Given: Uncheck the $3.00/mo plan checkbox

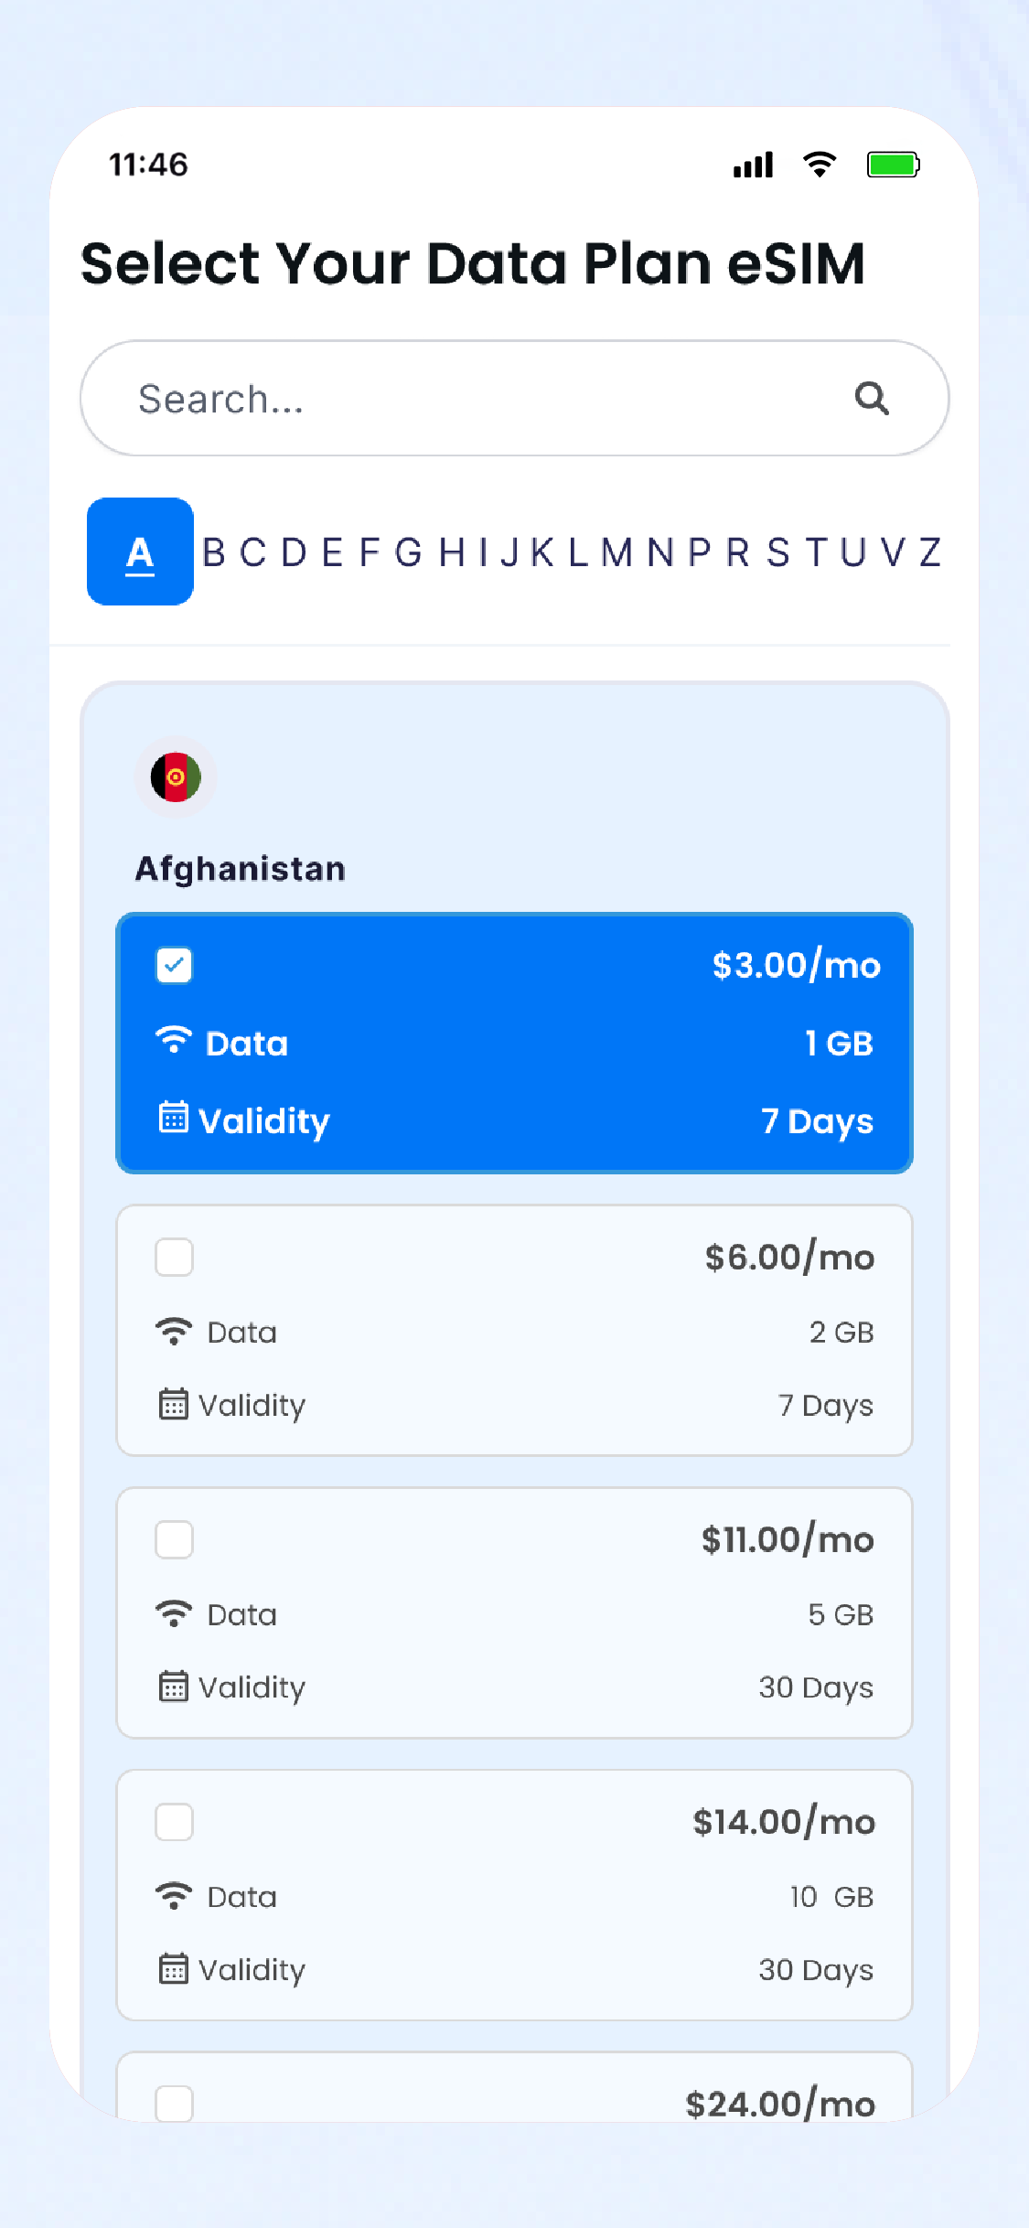Looking at the screenshot, I should point(174,965).
